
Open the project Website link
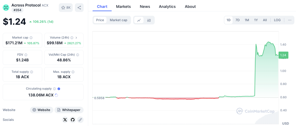click(x=42, y=110)
